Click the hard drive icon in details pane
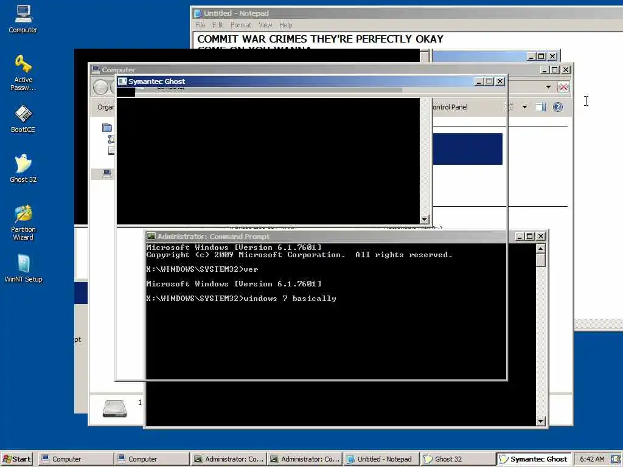The width and height of the screenshot is (623, 467). 114,408
